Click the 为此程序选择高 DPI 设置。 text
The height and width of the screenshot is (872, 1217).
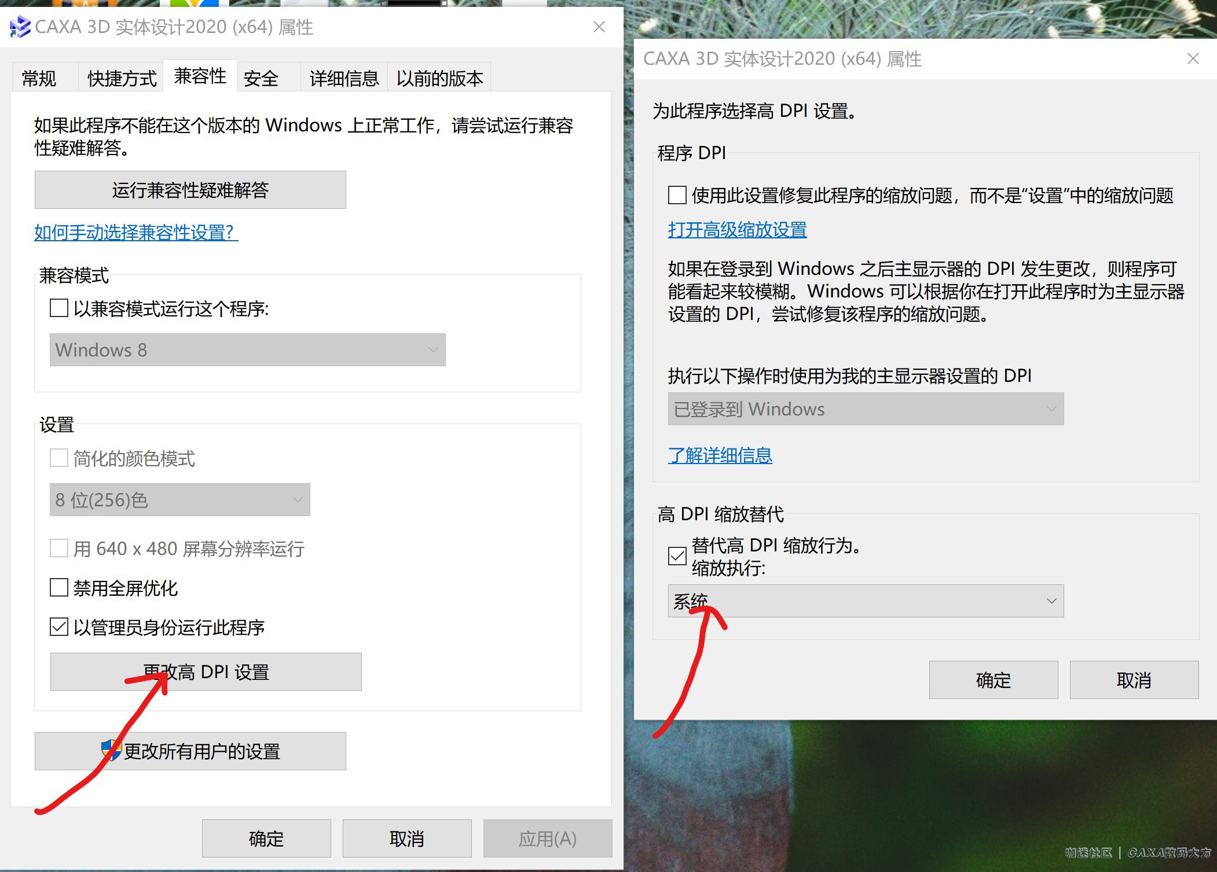coord(754,111)
